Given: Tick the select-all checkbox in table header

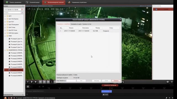Looking at the screenshot, I should [x=58, y=28].
